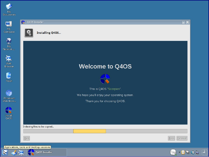Click the Q4OS logo in the welcome slide

(x=105, y=79)
